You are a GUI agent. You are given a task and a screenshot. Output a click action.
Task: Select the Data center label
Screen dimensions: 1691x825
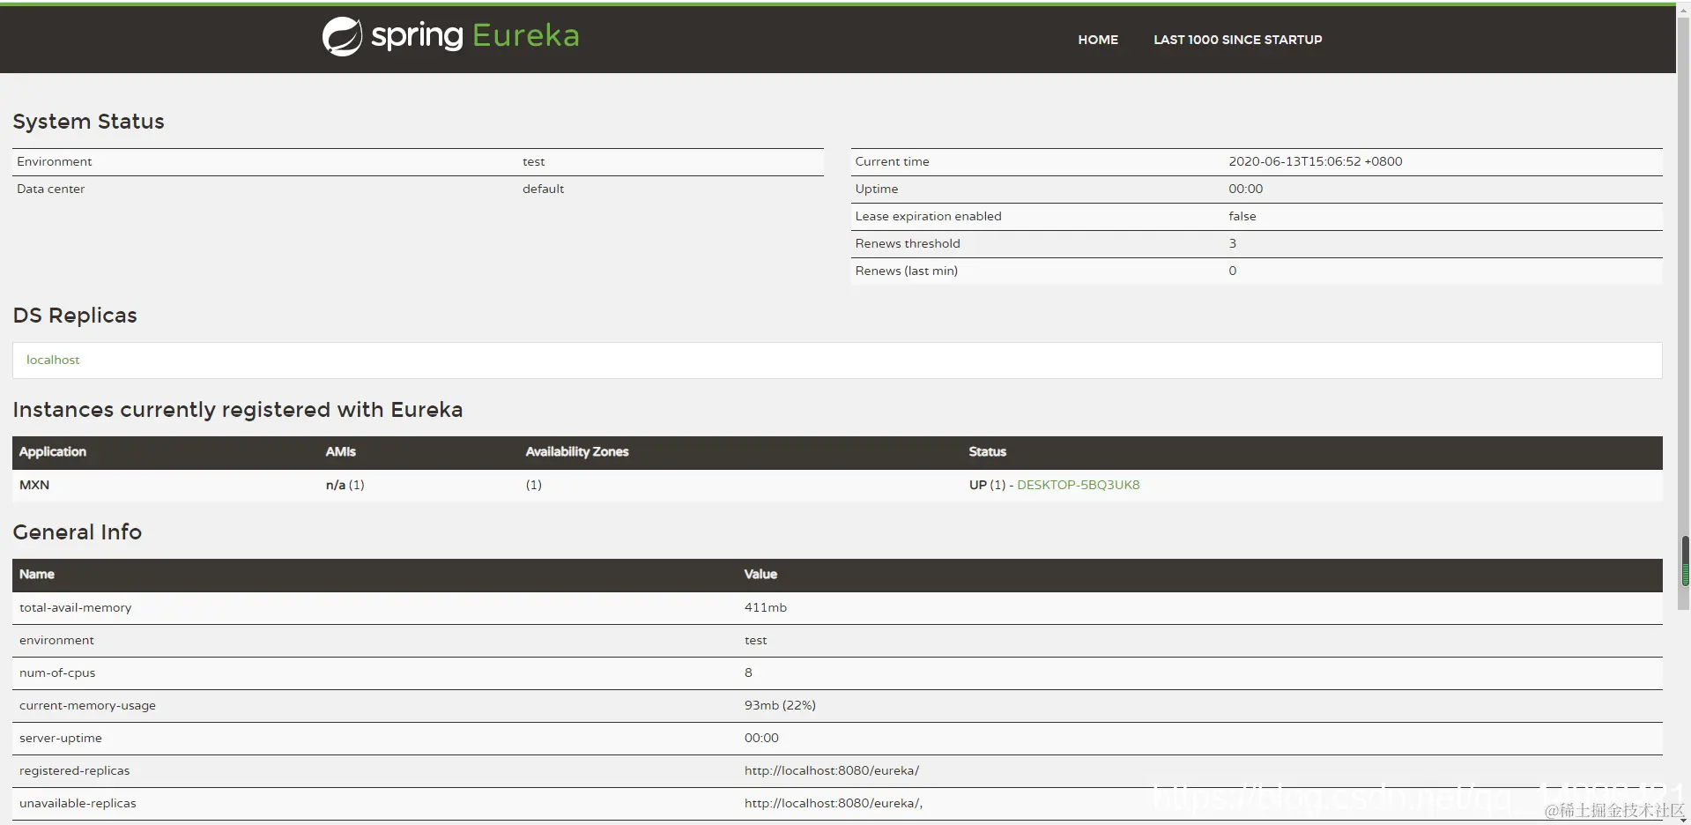[50, 189]
